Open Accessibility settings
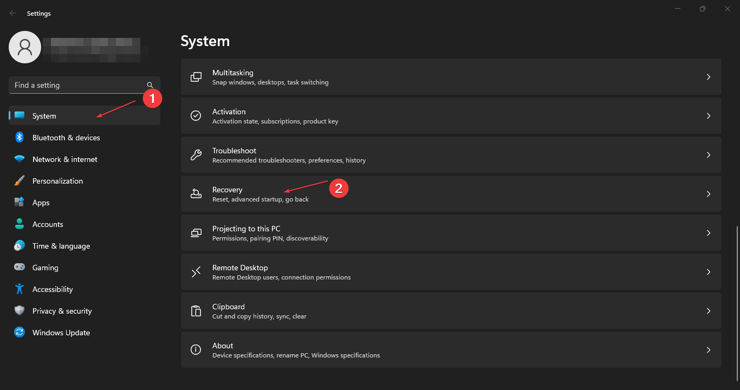Viewport: 740px width, 390px height. (x=85, y=289)
